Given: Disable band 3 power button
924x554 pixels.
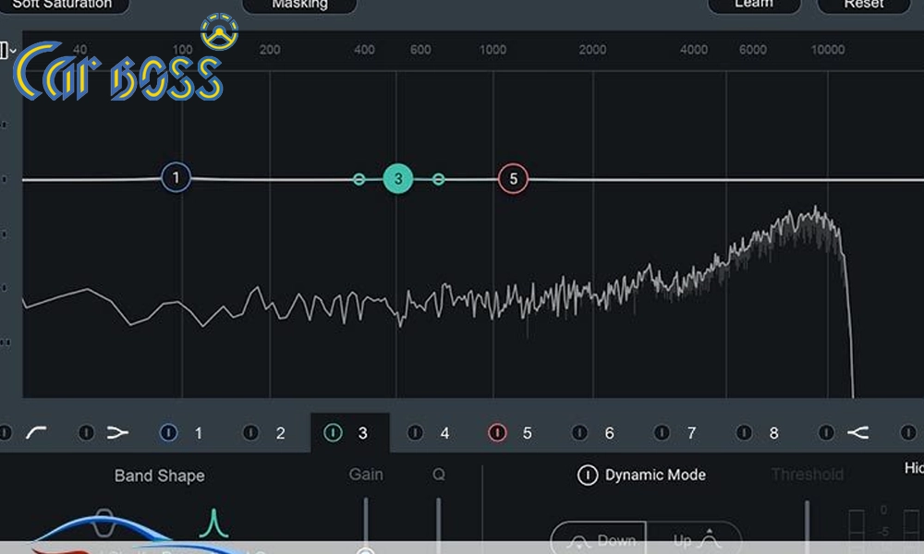Looking at the screenshot, I should (x=333, y=433).
